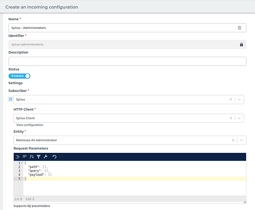
Task: Click the filter funnel toolbar icon
Action: pos(39,157)
